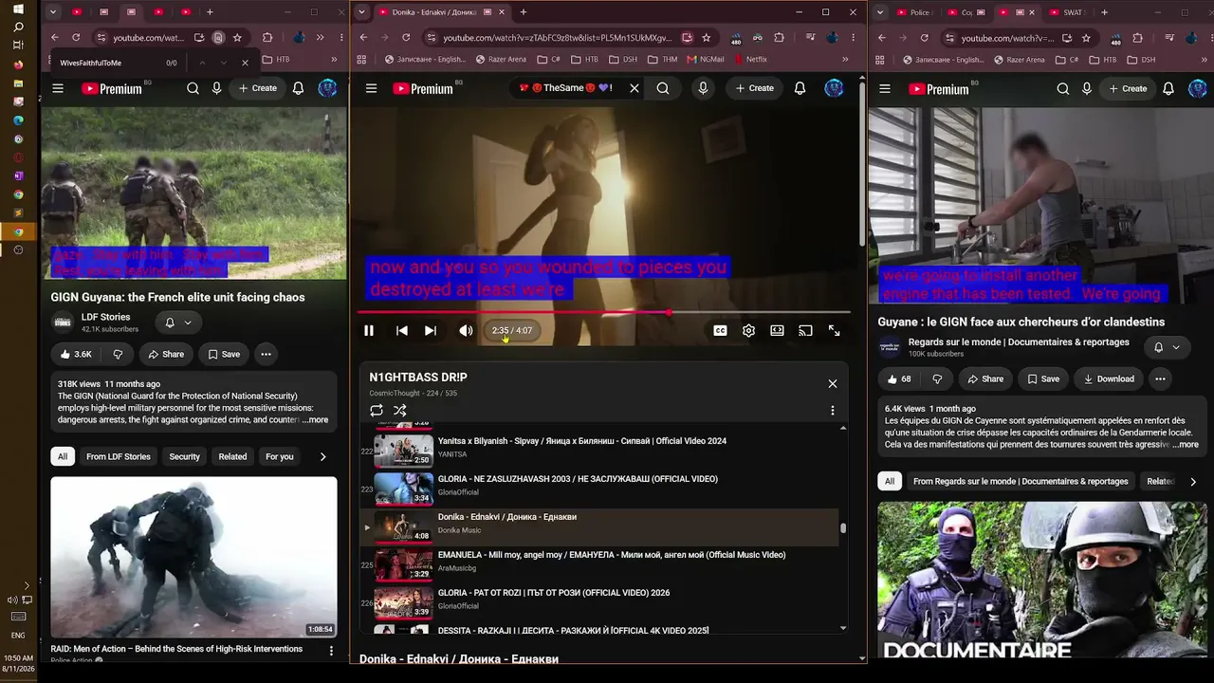Clear the search box in middle YouTube window

[635, 88]
